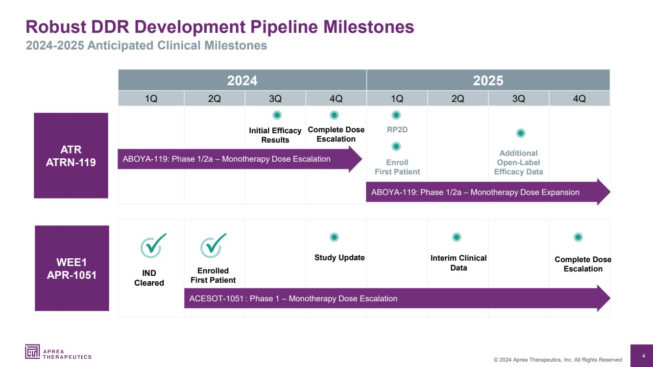Screen dimensions: 653x367
Task: Click the dot above Enroll First Patient
Action: [x=396, y=147]
